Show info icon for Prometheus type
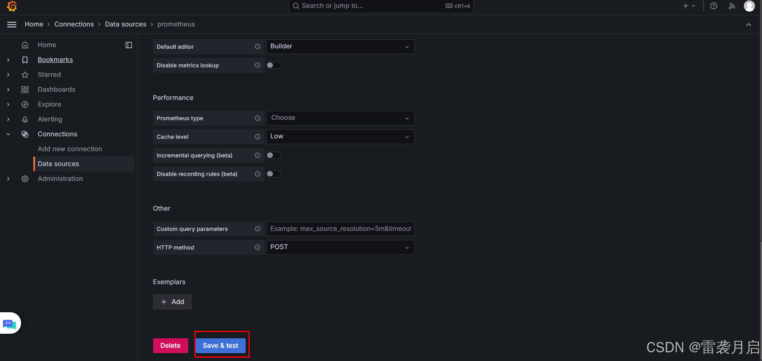Screen dimensions: 762x361 258,118
